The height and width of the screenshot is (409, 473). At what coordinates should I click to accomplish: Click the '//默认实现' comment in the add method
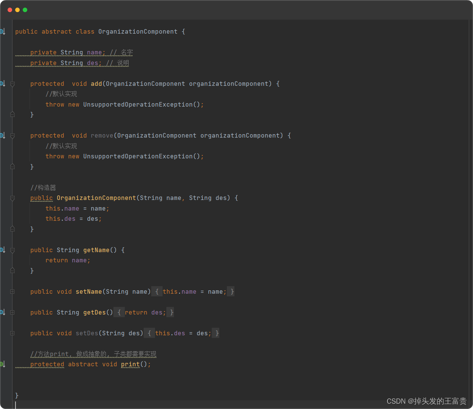(x=61, y=94)
